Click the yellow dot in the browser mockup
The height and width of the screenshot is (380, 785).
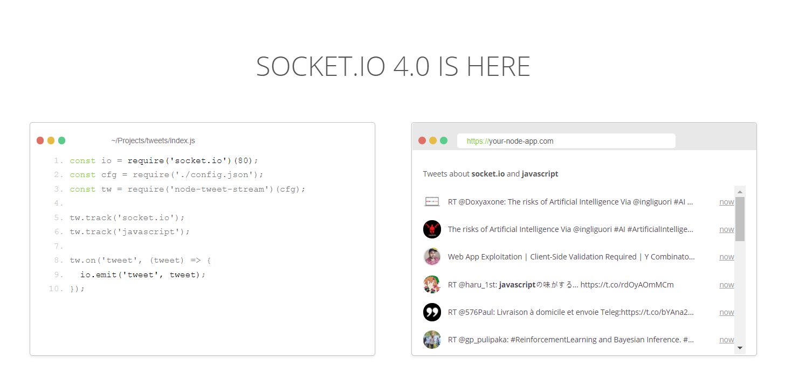(x=433, y=140)
